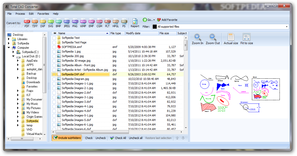Pick the BMP conversion icon
The image size is (297, 156).
tap(58, 24)
